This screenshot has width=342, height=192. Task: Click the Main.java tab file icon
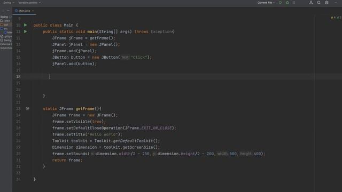[x=16, y=11]
